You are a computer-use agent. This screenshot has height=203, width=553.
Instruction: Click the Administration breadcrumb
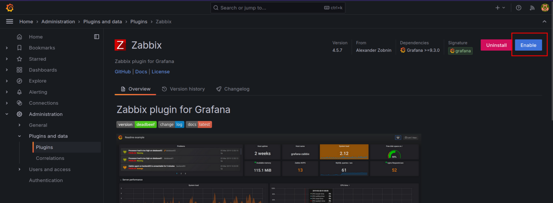(x=58, y=22)
